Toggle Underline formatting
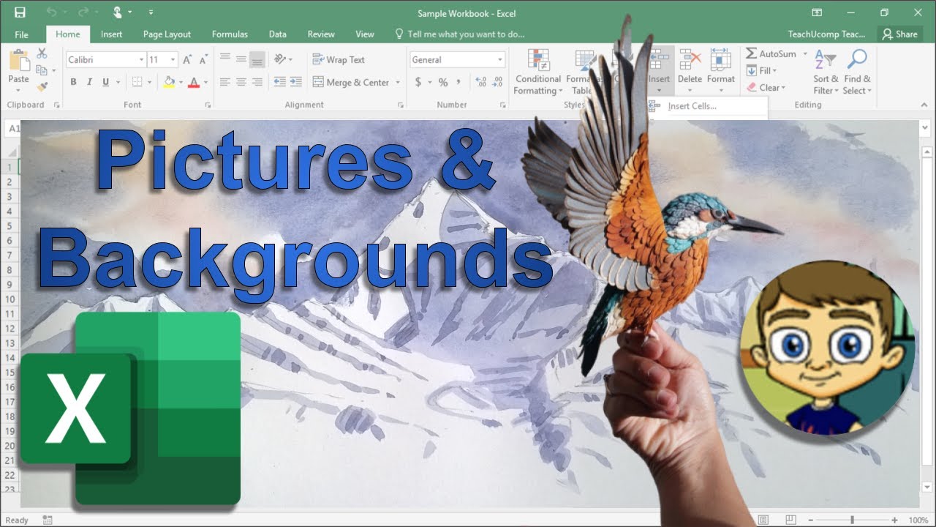 point(106,82)
